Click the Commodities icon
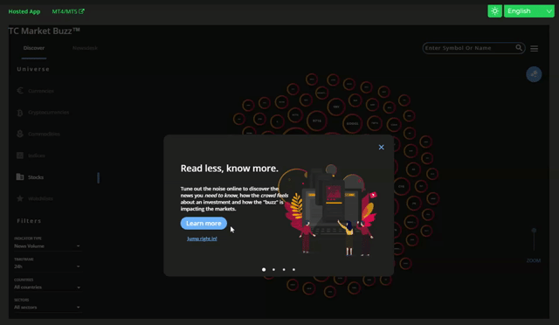 [x=20, y=134]
